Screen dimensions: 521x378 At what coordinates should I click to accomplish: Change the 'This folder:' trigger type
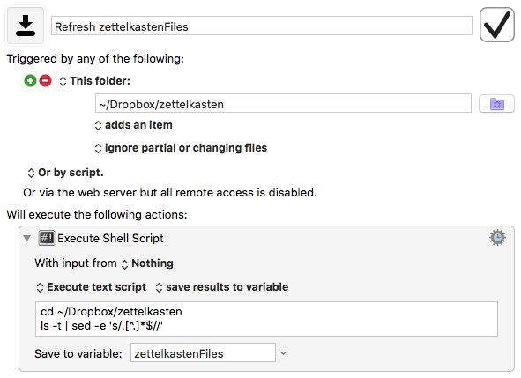coord(94,81)
